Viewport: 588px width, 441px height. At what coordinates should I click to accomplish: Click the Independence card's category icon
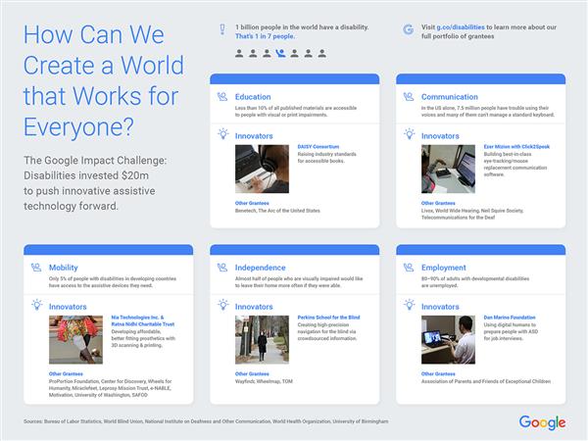click(x=222, y=268)
